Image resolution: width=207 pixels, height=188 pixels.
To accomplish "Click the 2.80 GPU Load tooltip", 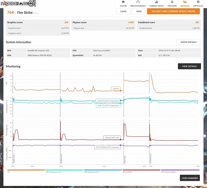I will (112, 138).
